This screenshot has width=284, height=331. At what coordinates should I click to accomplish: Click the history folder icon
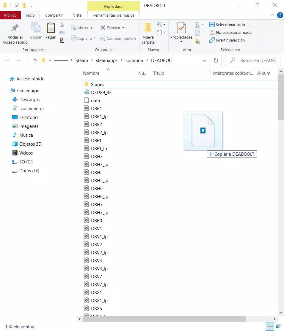point(198,42)
